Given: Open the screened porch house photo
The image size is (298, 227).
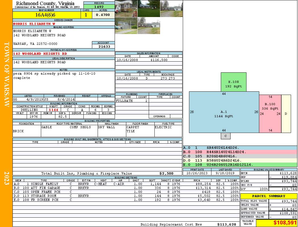Looking at the screenshot, I should (x=126, y=9).
